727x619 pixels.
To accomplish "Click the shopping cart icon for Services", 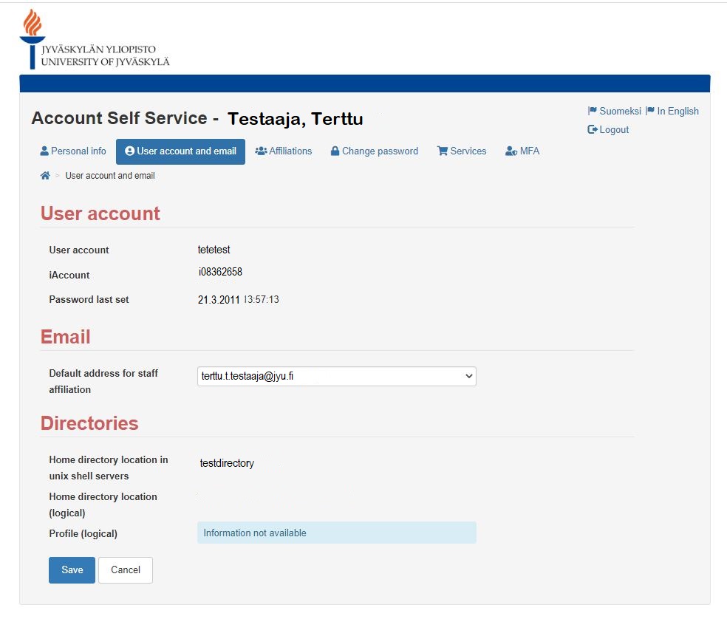I will pos(443,151).
